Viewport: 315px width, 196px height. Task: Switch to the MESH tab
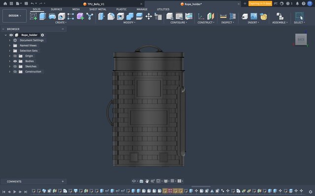tap(76, 9)
